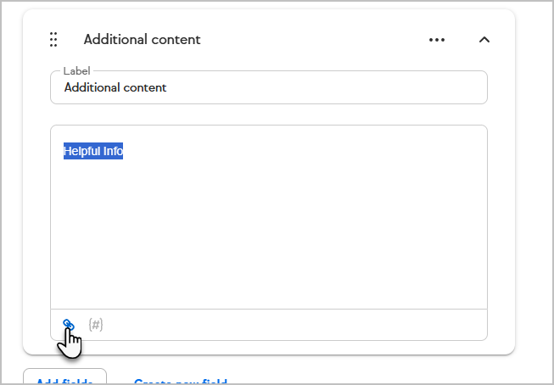Click the small Label caption text
The height and width of the screenshot is (385, 554).
(76, 71)
